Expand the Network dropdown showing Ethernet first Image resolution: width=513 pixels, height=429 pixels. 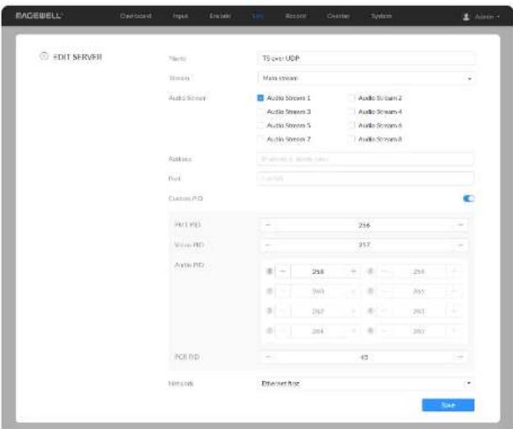366,383
